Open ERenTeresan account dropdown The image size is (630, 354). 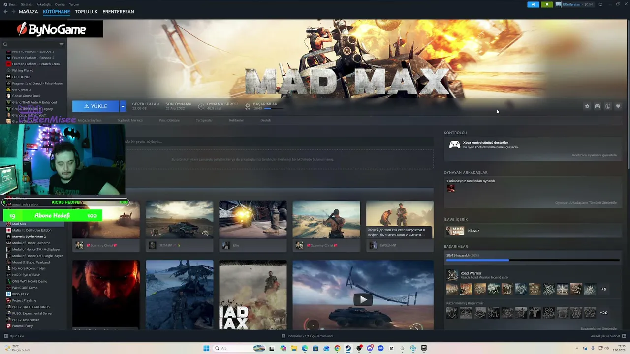[x=574, y=4]
